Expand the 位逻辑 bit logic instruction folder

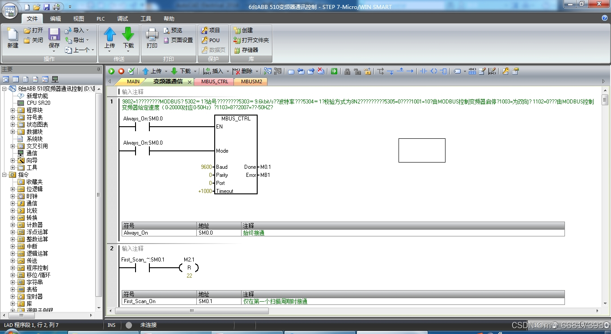coord(13,189)
